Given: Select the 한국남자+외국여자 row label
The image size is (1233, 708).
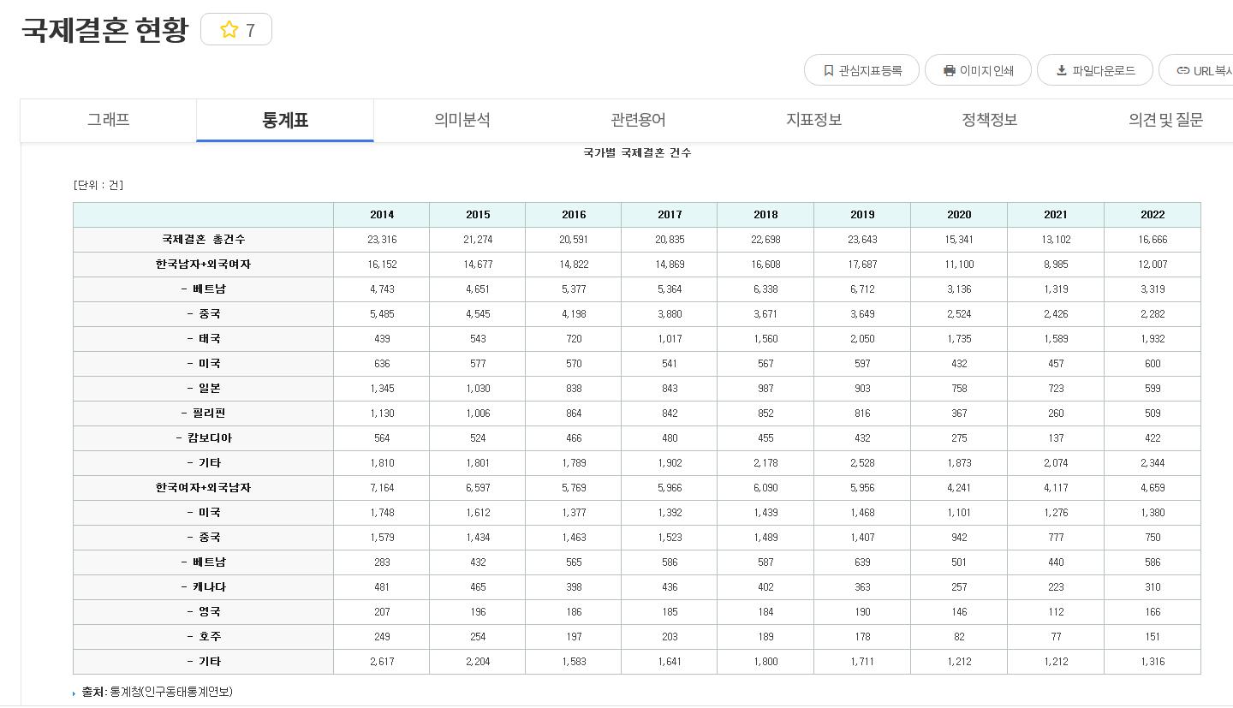Looking at the screenshot, I should [x=203, y=265].
